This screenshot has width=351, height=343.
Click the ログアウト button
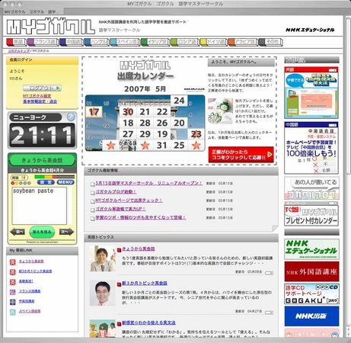(42, 88)
